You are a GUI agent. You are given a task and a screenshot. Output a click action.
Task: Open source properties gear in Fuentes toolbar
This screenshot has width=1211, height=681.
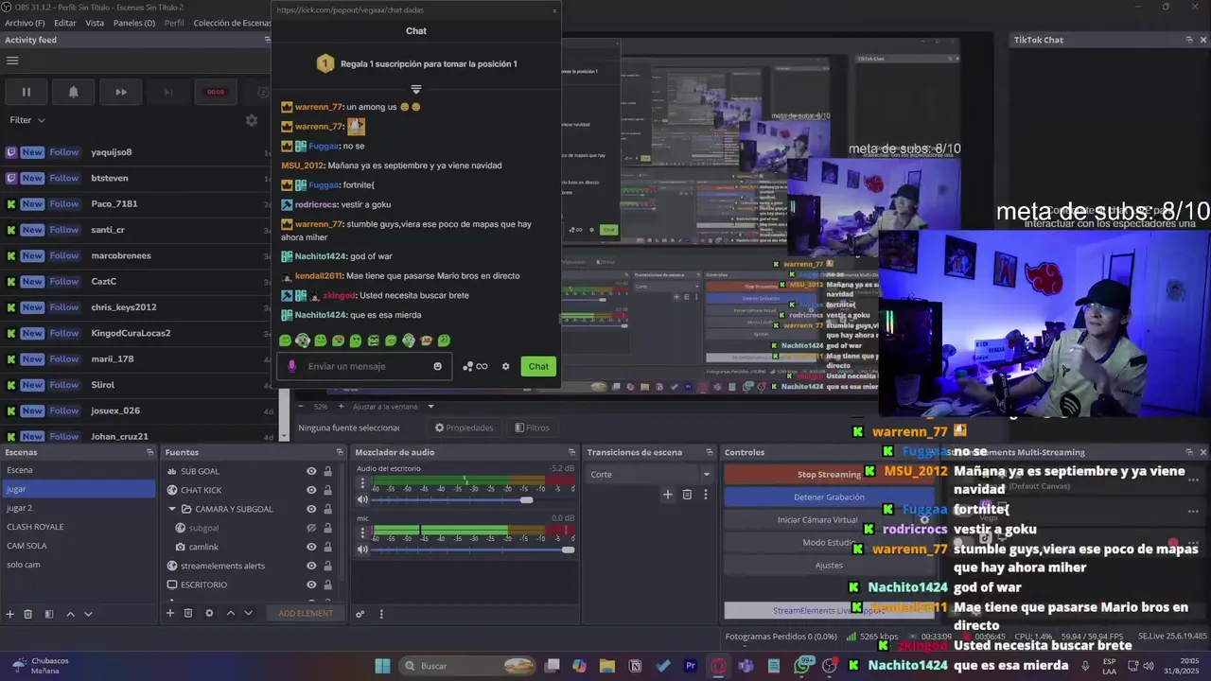coord(209,613)
